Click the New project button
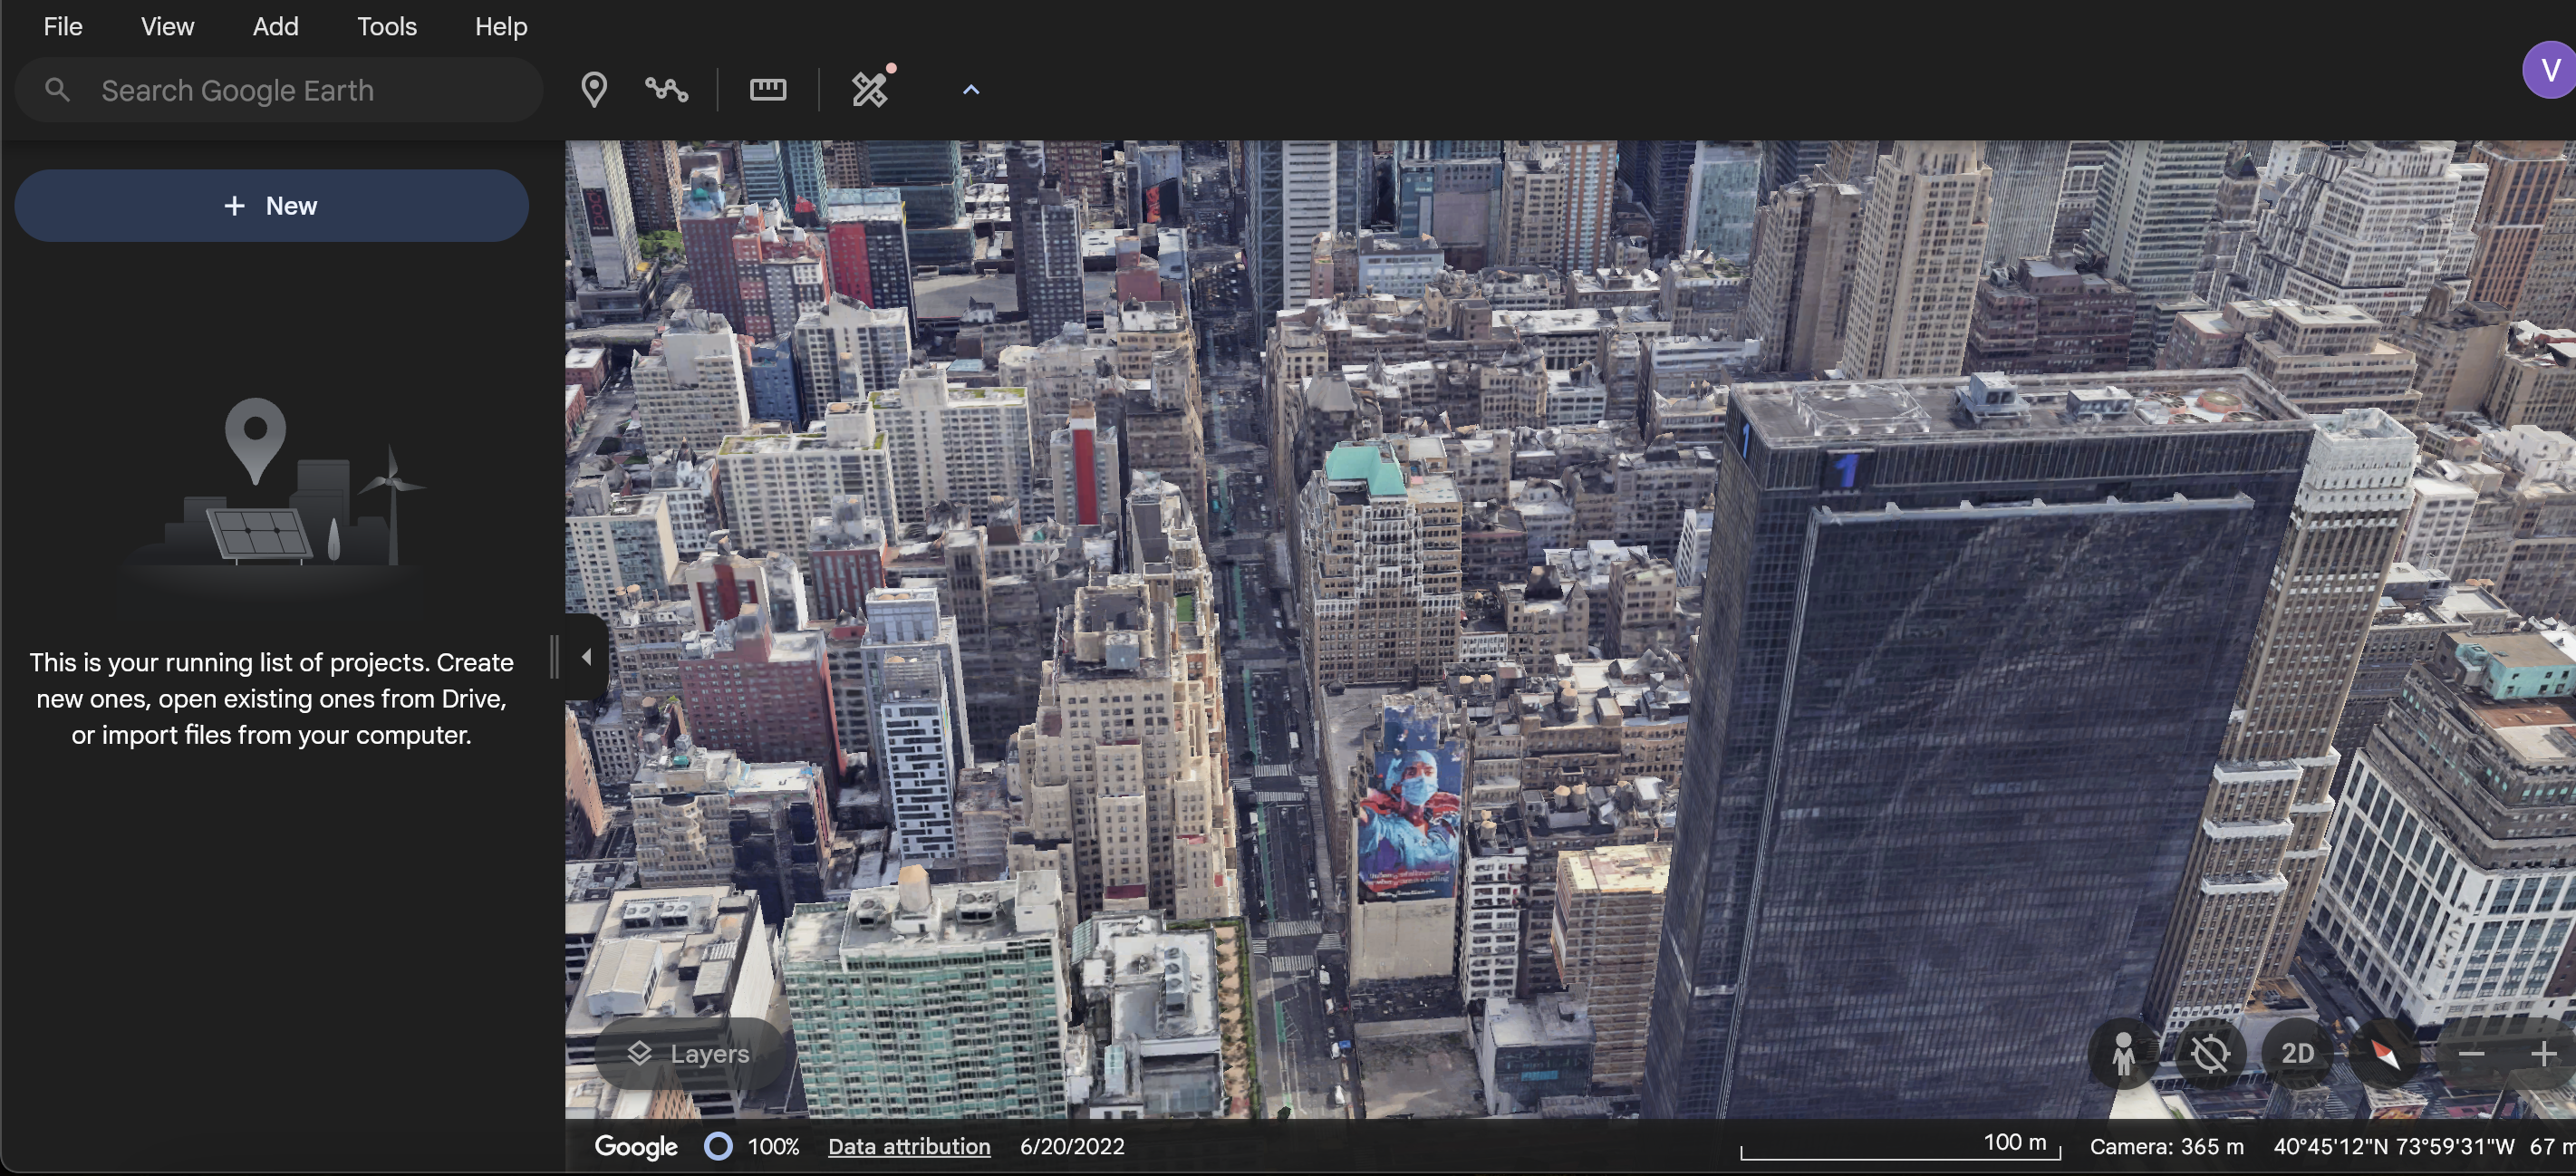The height and width of the screenshot is (1176, 2576). tap(271, 205)
